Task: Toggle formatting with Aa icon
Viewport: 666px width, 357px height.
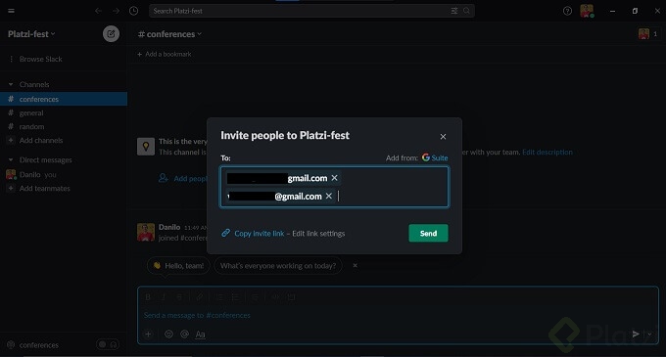Action: 200,335
